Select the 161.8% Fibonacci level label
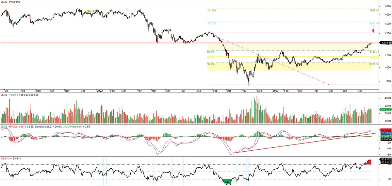 click(212, 10)
